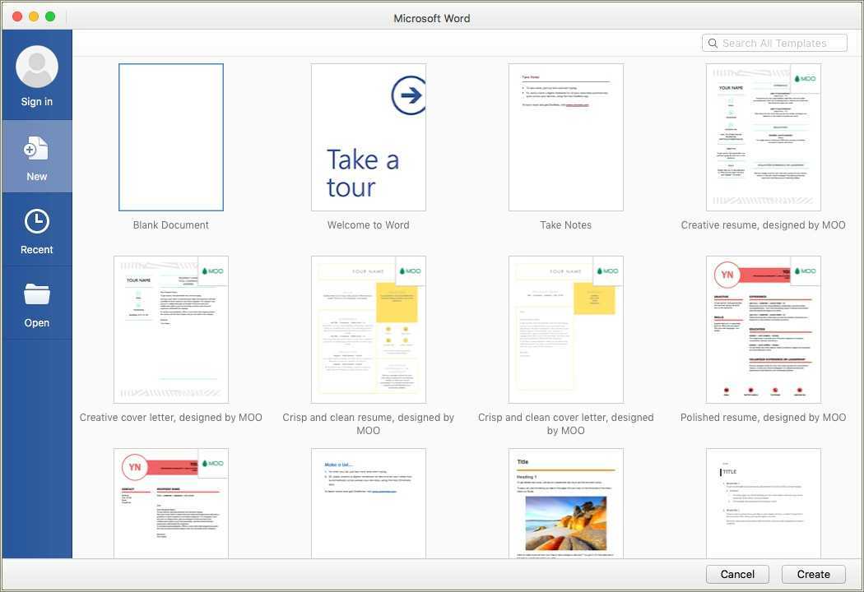Viewport: 864px width, 592px height.
Task: Click the Take a tour arrow circle
Action: [409, 95]
